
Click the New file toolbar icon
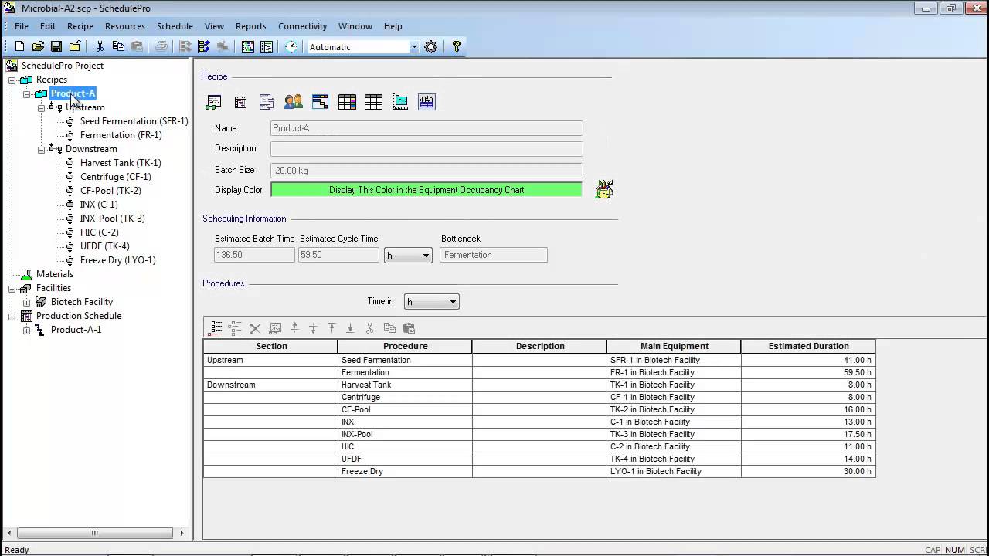[x=20, y=47]
